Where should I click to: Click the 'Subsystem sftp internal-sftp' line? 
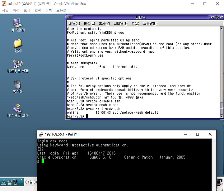pos(102,67)
